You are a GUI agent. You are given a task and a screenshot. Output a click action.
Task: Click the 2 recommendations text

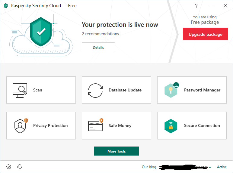click(x=101, y=34)
